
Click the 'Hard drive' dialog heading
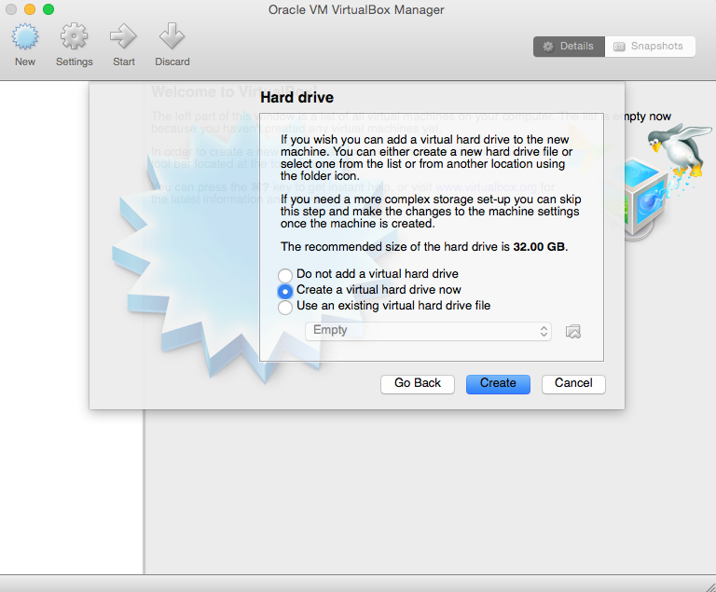click(296, 97)
